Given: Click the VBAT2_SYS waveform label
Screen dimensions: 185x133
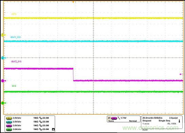Looking at the screenshot, I should [16, 61].
